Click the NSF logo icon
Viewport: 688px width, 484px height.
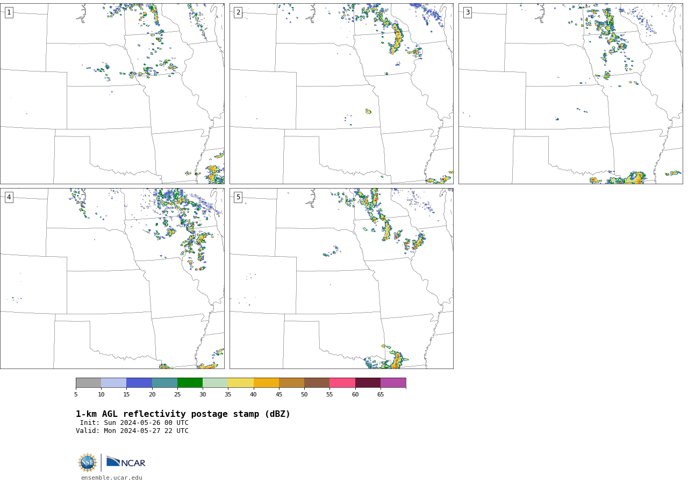pos(88,463)
